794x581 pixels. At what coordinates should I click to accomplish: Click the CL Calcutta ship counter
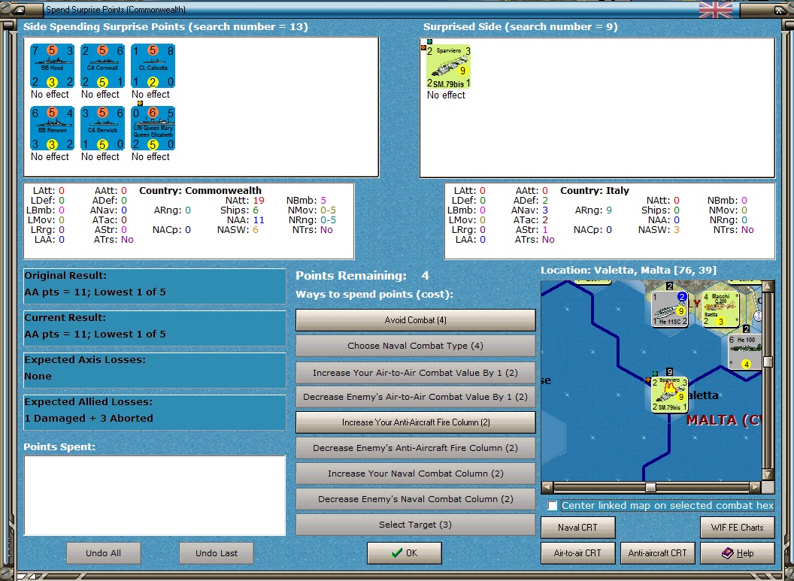(152, 65)
